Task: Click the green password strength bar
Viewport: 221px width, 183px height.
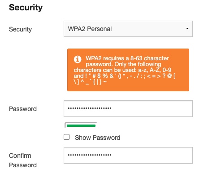Action: [81, 125]
